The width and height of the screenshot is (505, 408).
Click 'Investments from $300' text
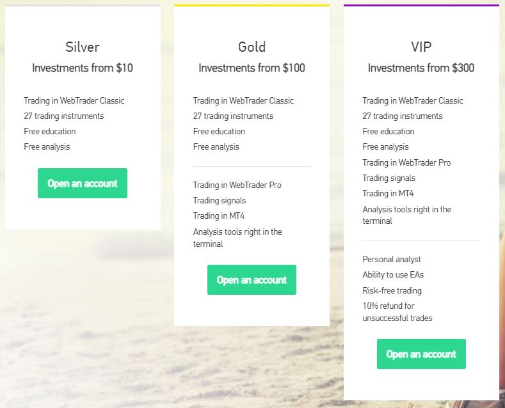(x=421, y=68)
